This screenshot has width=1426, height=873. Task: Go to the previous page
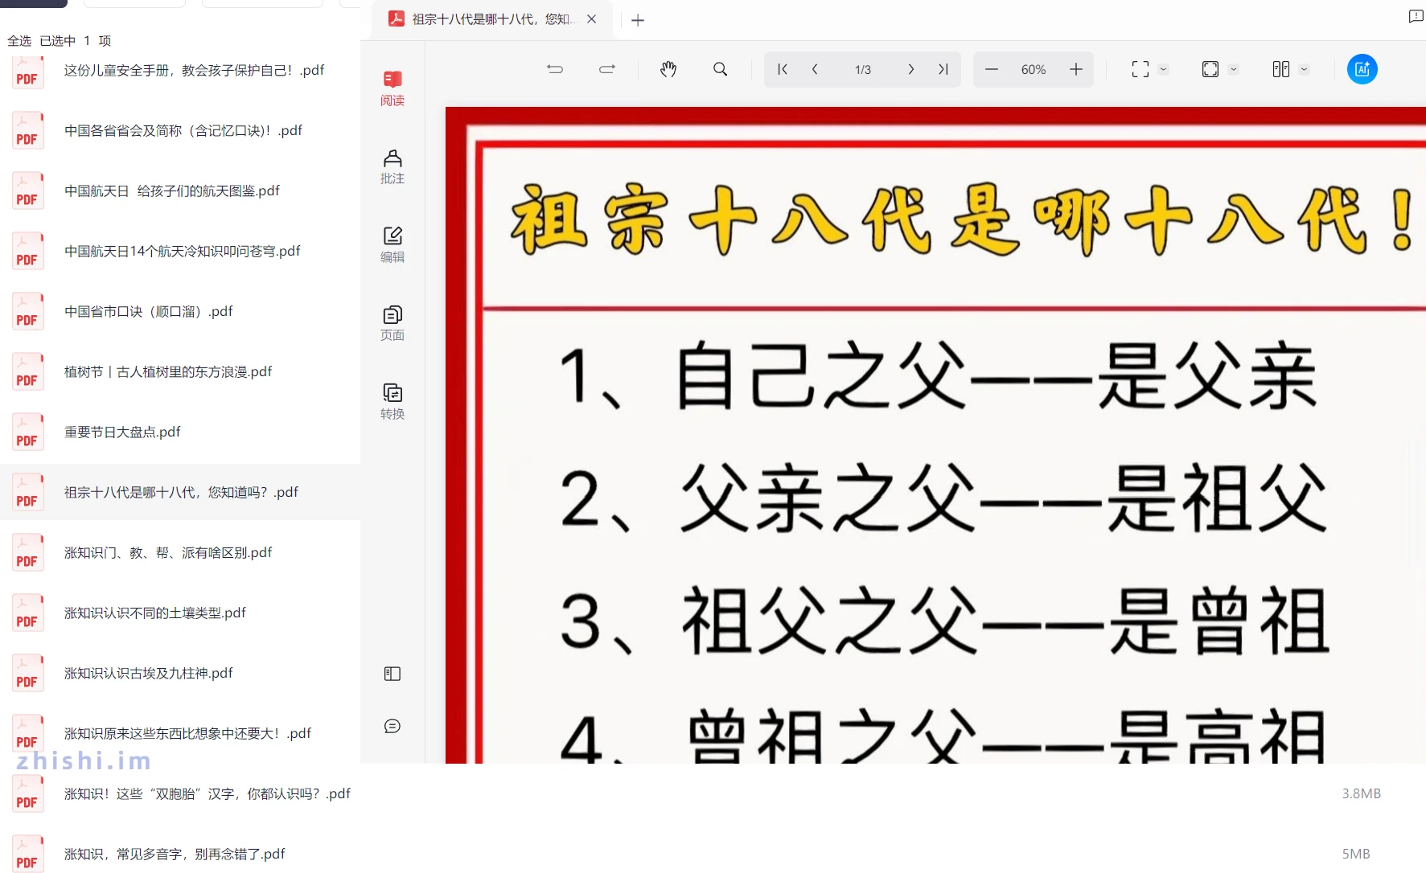(815, 69)
